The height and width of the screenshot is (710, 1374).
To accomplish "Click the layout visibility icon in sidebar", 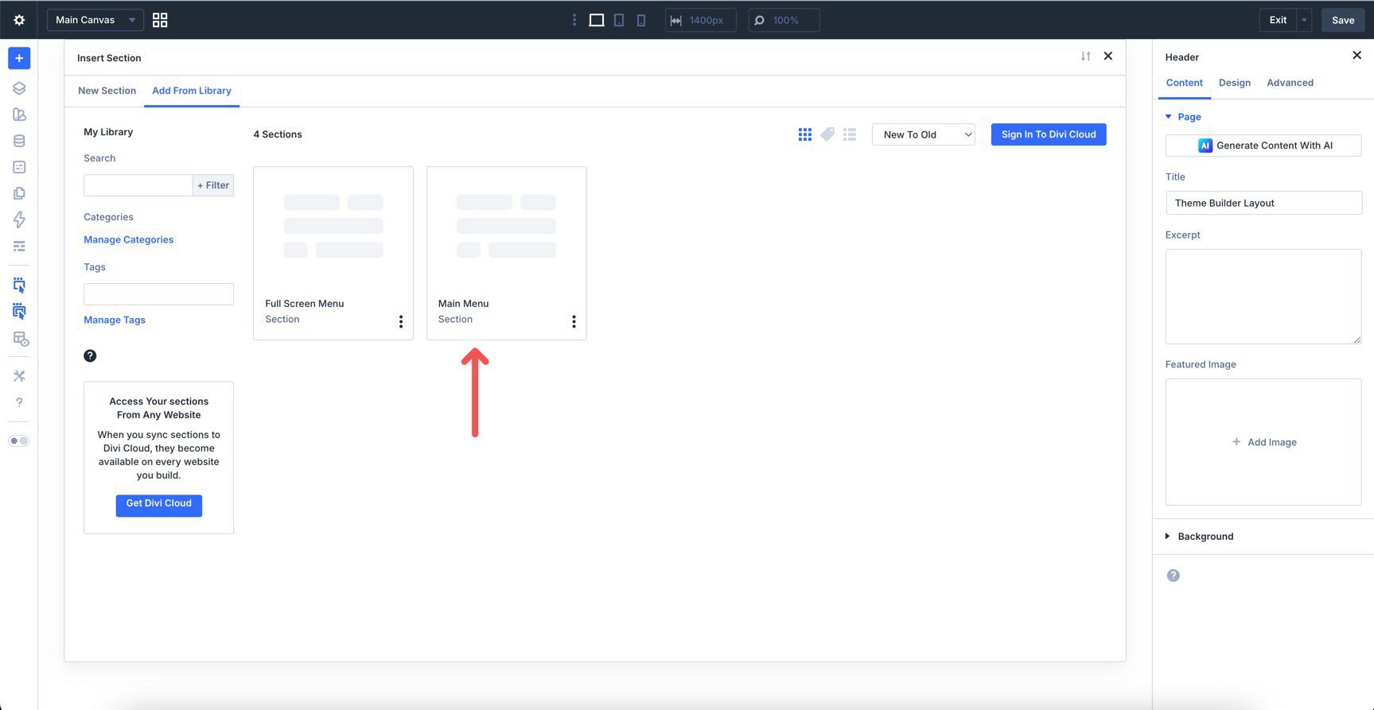I will point(21,339).
